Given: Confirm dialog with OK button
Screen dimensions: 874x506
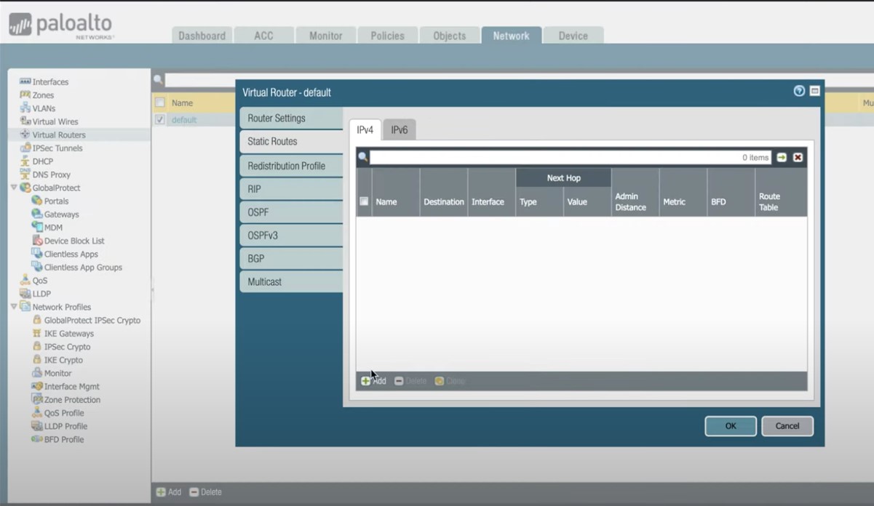Looking at the screenshot, I should coord(731,426).
